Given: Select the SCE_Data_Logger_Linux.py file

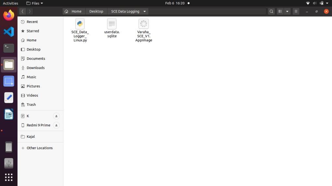Looking at the screenshot, I should pyautogui.click(x=80, y=24).
